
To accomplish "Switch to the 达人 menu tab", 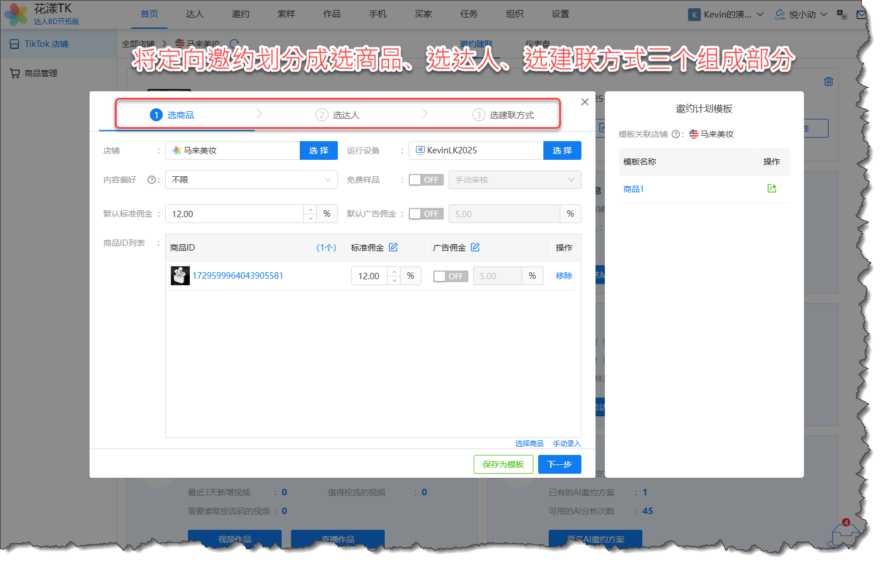I will [x=194, y=14].
